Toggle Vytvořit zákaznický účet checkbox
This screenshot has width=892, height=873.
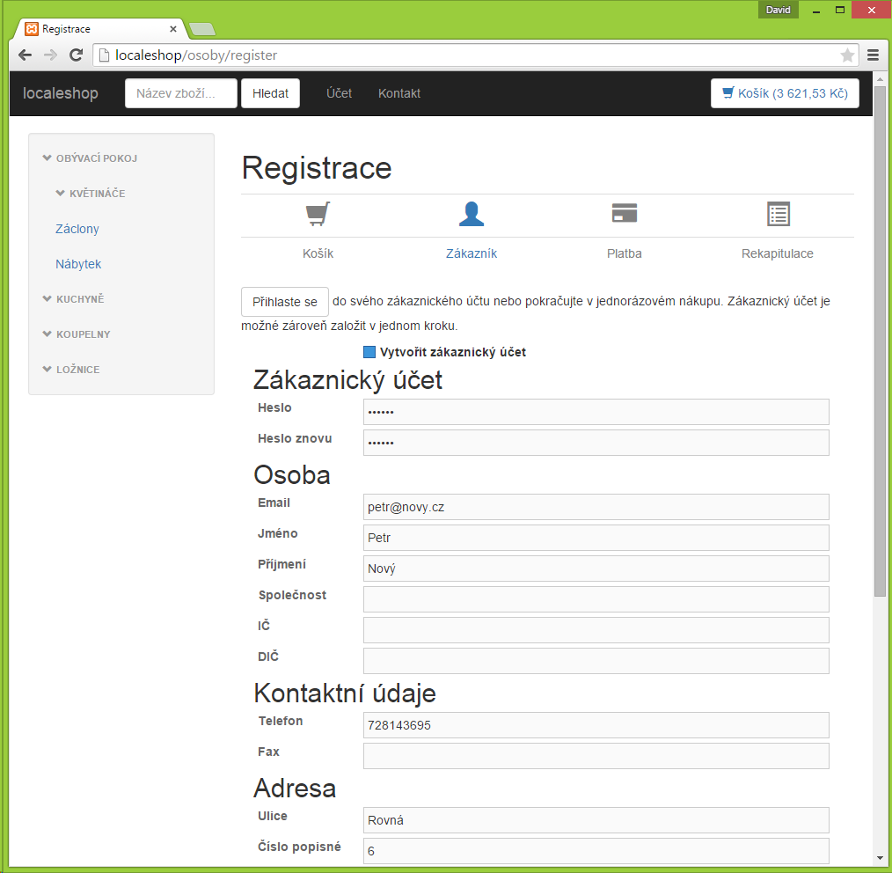click(369, 352)
